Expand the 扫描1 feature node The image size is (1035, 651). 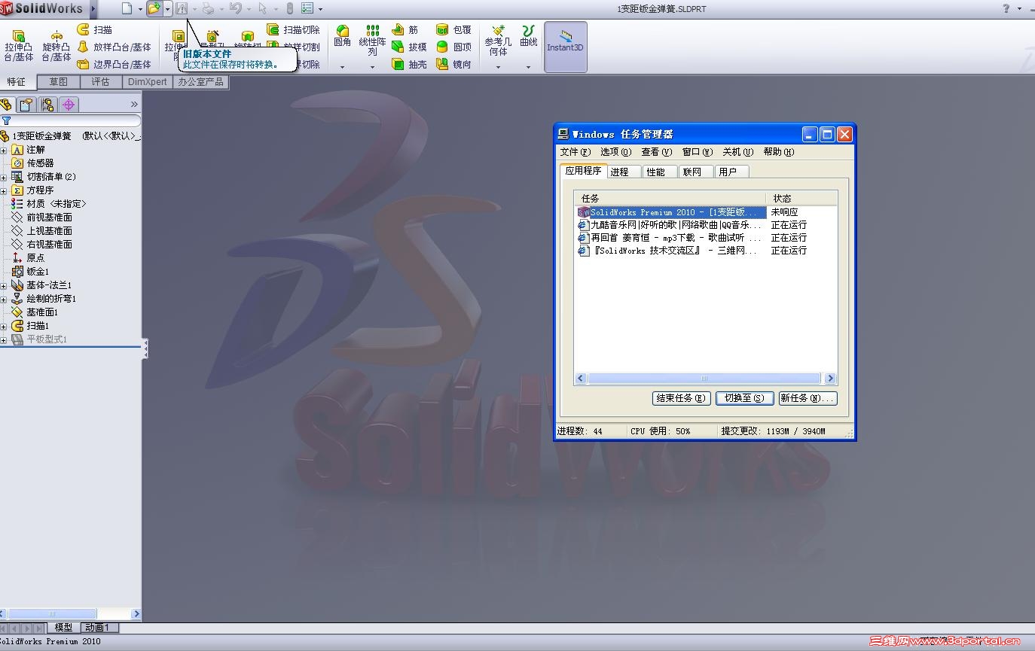pos(4,326)
